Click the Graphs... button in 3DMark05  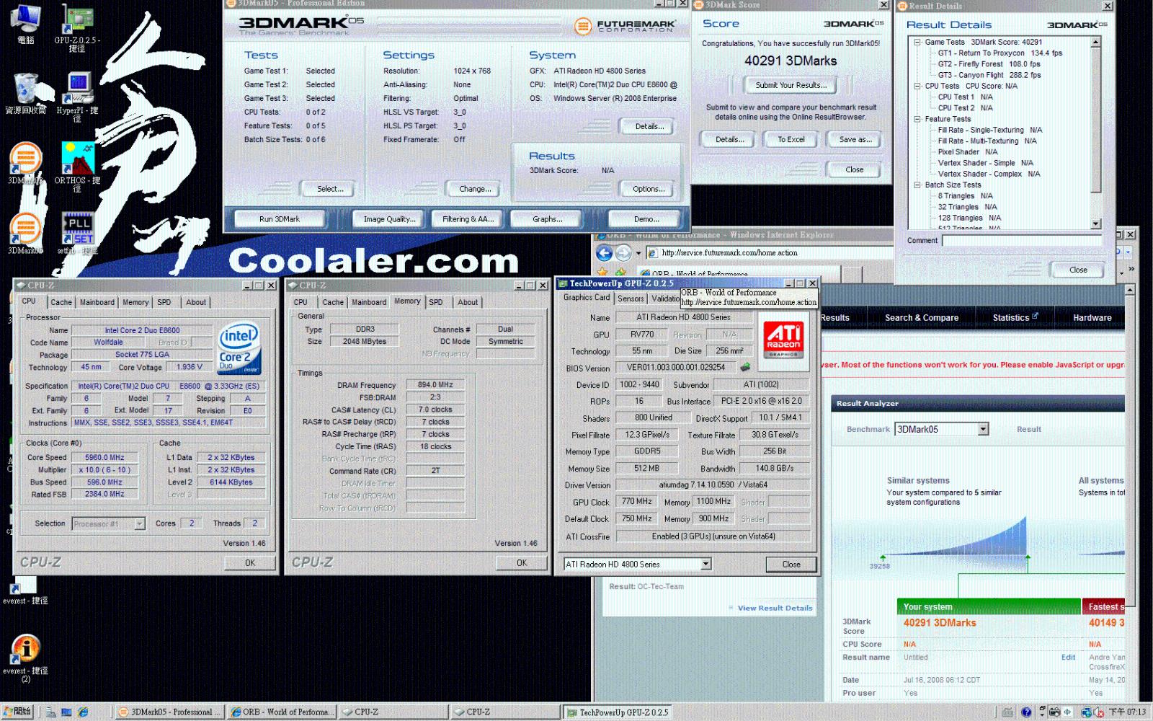click(548, 219)
